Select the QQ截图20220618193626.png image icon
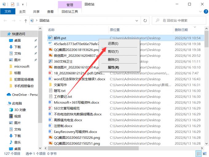The image size is (209, 157). coord(50,50)
